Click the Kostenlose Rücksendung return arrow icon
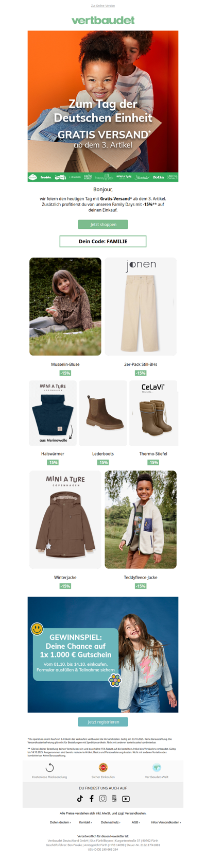The height and width of the screenshot is (860, 206). click(49, 768)
